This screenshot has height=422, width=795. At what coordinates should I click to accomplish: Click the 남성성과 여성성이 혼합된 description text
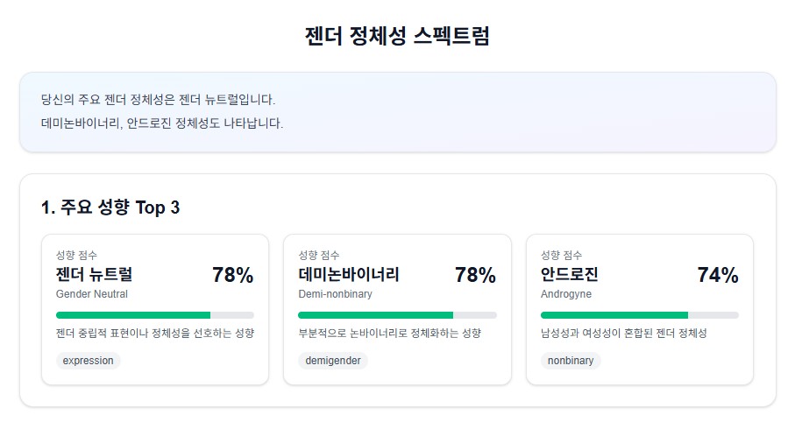(x=623, y=334)
